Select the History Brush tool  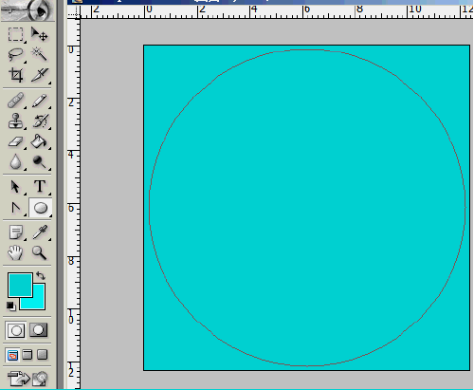click(40, 121)
